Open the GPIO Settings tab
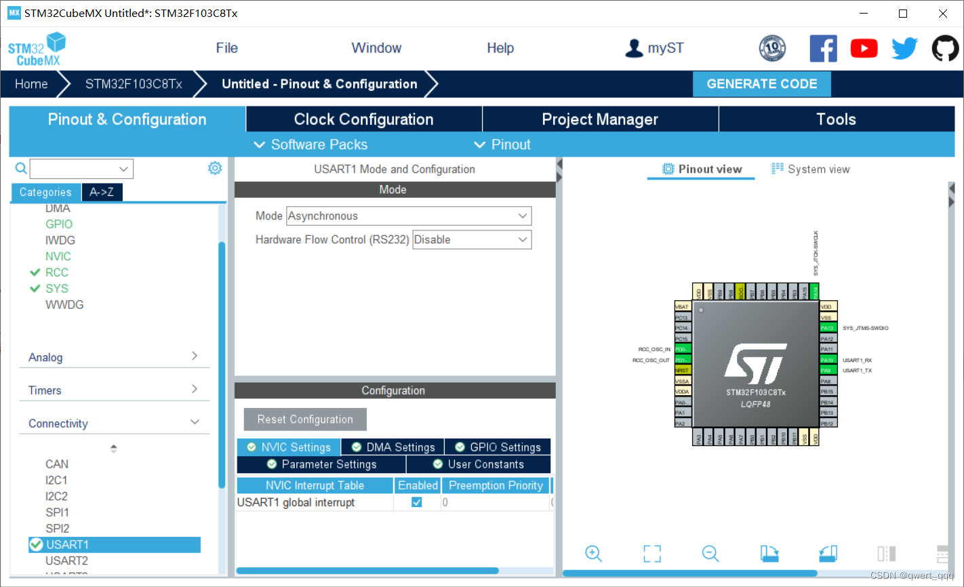Screen dimensions: 964x587 point(498,447)
